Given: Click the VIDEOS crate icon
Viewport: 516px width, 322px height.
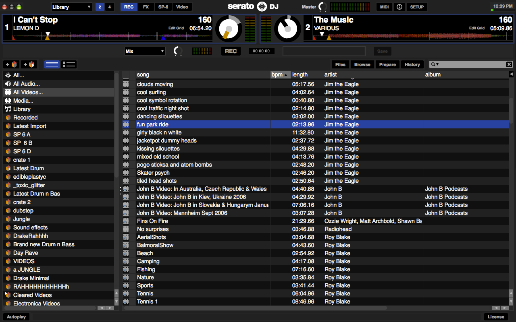Looking at the screenshot, I should pos(8,261).
